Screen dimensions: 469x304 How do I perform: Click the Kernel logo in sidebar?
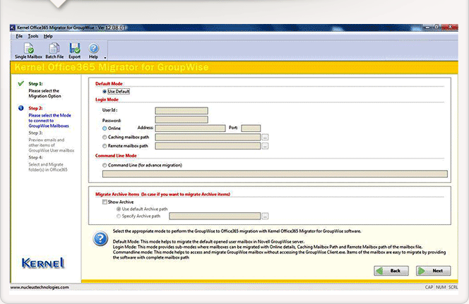pyautogui.click(x=43, y=263)
